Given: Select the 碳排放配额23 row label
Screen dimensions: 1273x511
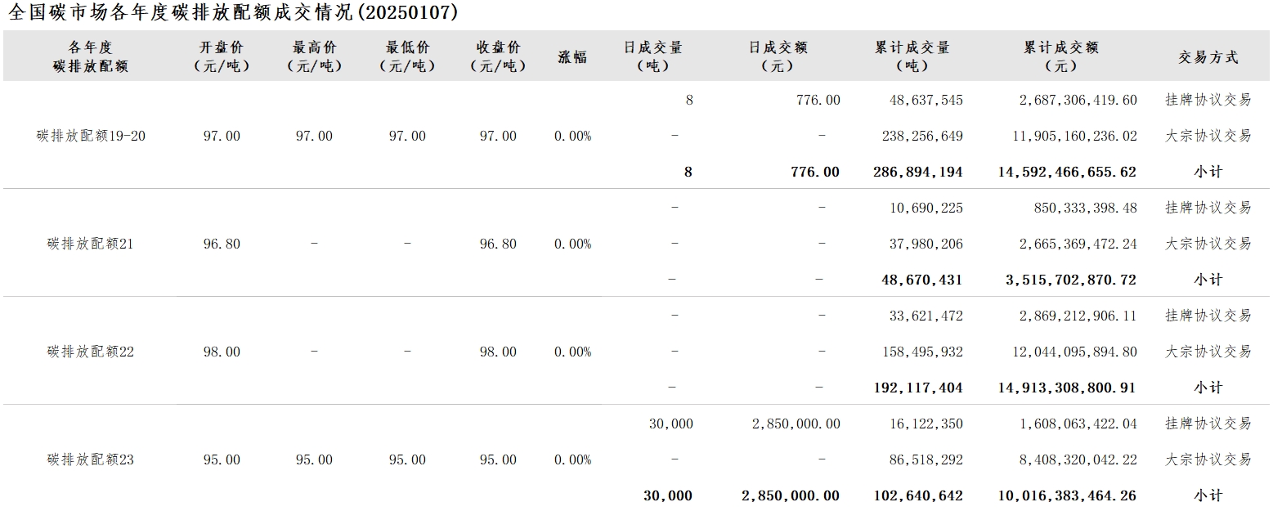Looking at the screenshot, I should (x=91, y=459).
